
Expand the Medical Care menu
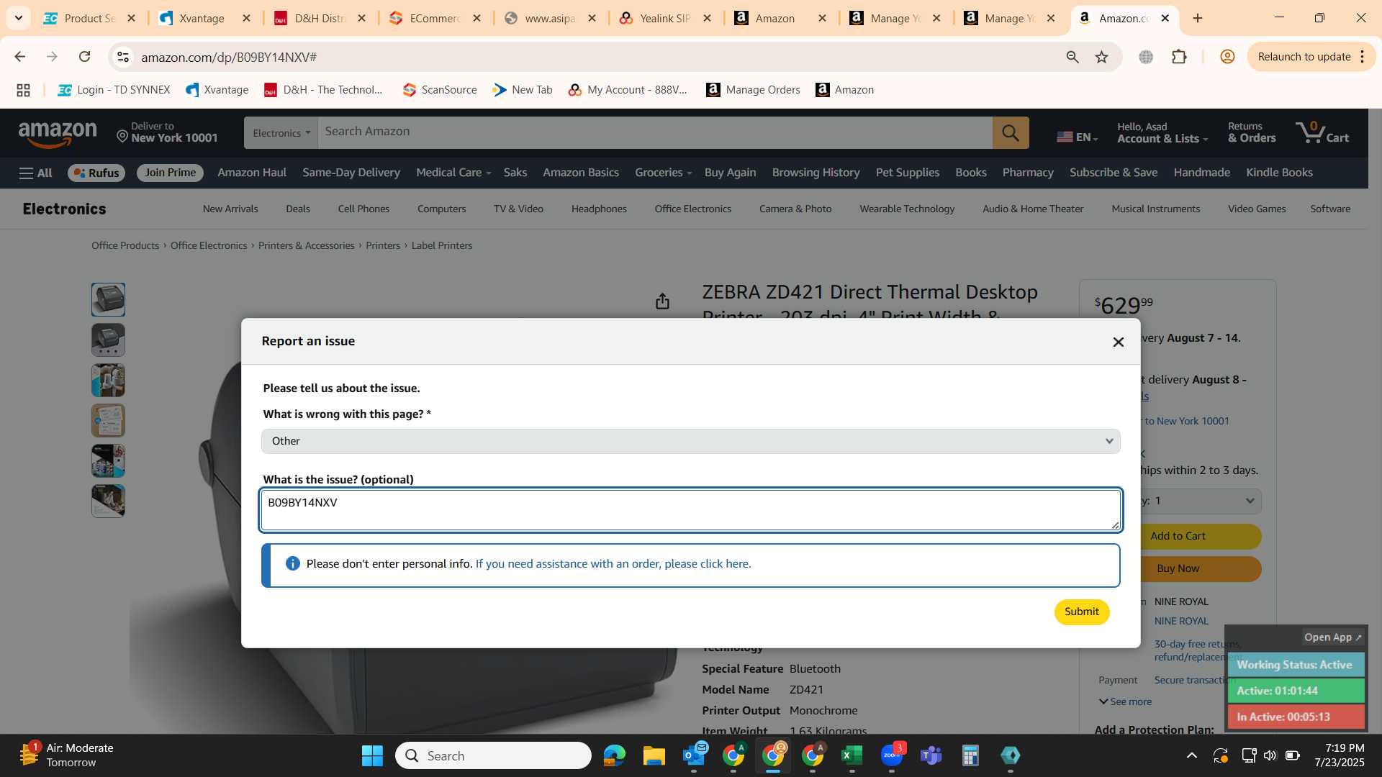[453, 173]
